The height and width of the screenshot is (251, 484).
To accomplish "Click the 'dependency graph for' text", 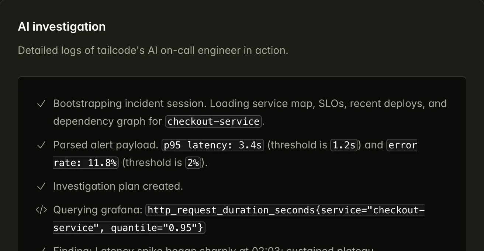I will pyautogui.click(x=107, y=121).
